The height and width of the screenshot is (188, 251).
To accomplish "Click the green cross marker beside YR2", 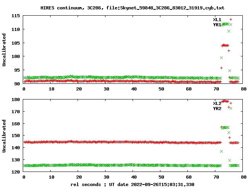I will point(231,108).
